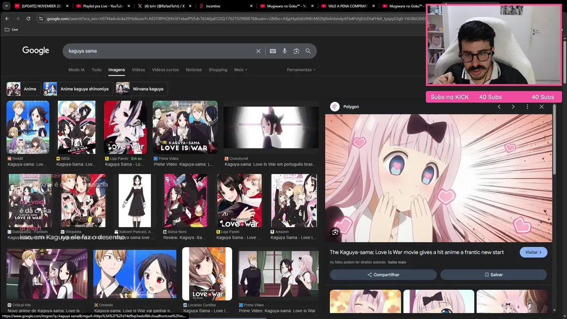This screenshot has height=319, width=567.
Task: Select the Nirvana kaguya chip
Action: [x=142, y=89]
